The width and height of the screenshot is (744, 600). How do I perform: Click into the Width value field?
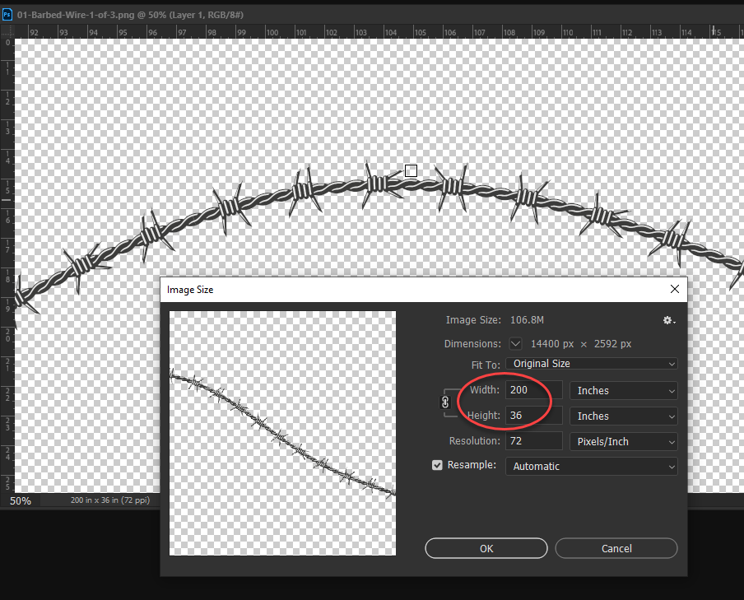click(x=534, y=391)
